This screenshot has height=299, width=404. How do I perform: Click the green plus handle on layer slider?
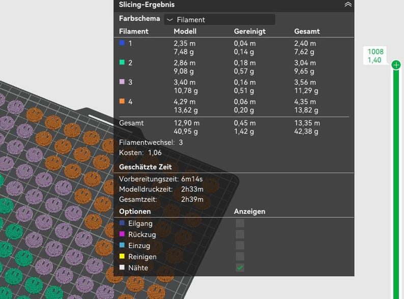[396, 65]
